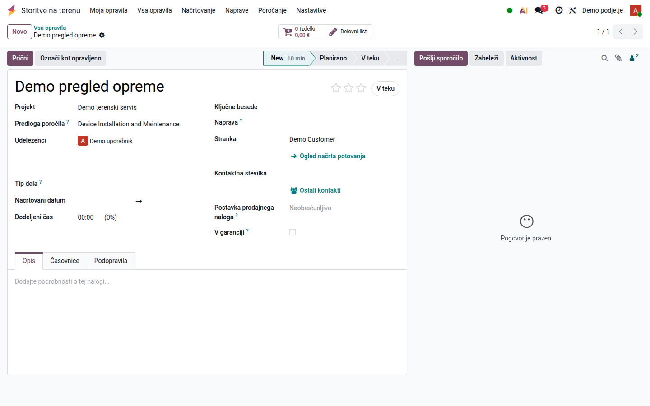This screenshot has height=406, width=650.
Task: Open Ostali kontakti link
Action: tap(316, 190)
